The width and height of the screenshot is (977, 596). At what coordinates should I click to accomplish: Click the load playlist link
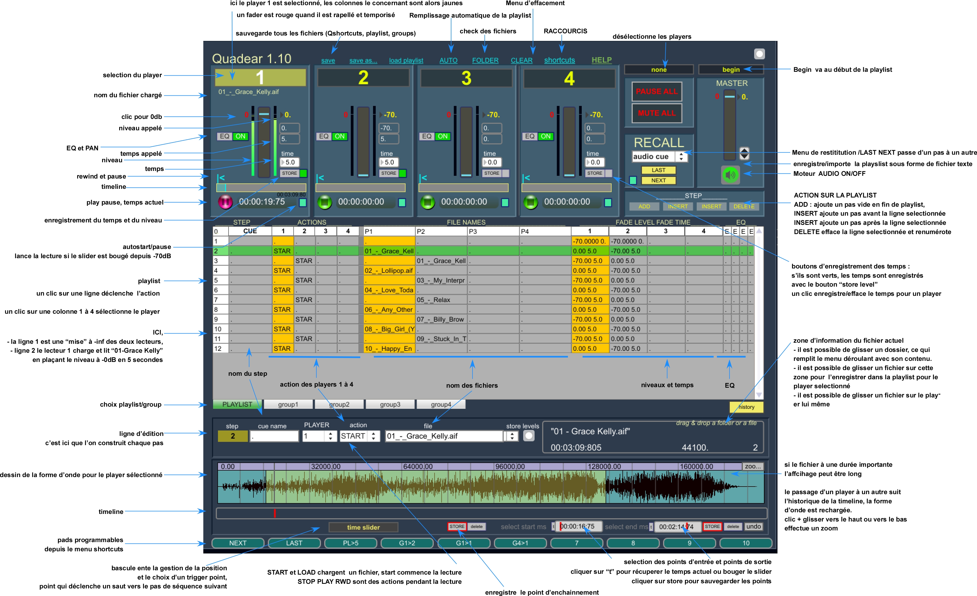[x=406, y=61]
